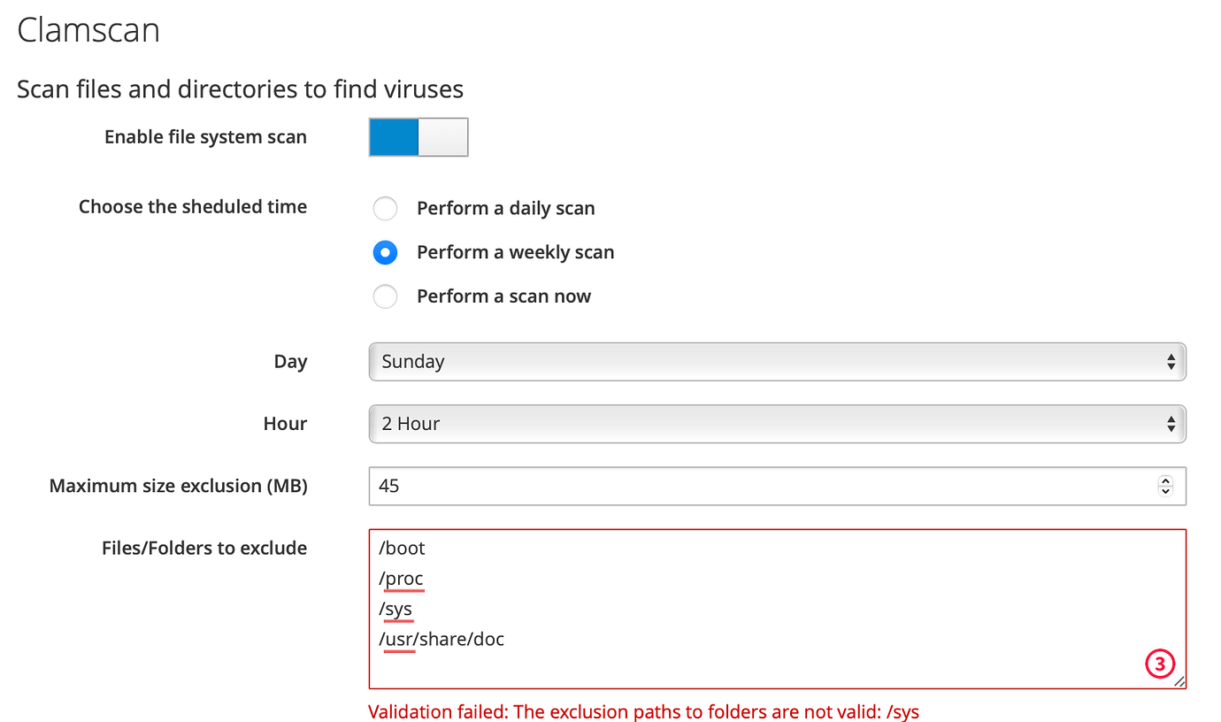Click the stepper up arrow for maximum size
1221x722 pixels.
click(1166, 480)
